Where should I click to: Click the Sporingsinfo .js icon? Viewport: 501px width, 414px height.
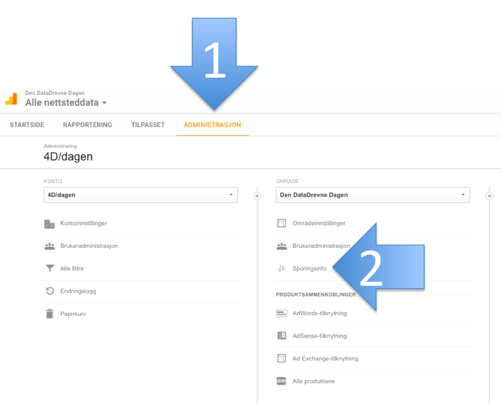pos(281,268)
